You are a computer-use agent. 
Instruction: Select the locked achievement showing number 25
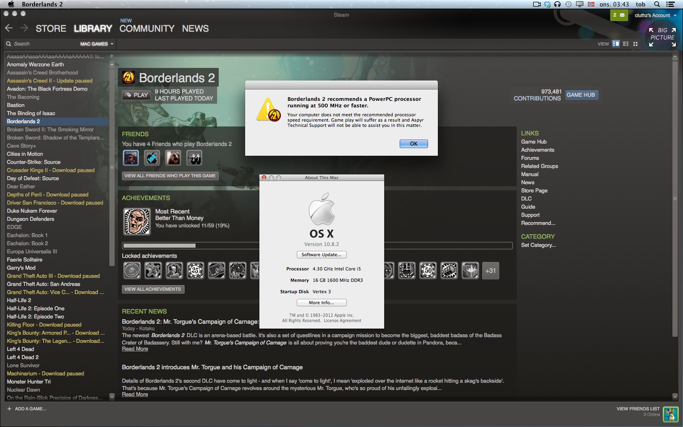pyautogui.click(x=195, y=270)
